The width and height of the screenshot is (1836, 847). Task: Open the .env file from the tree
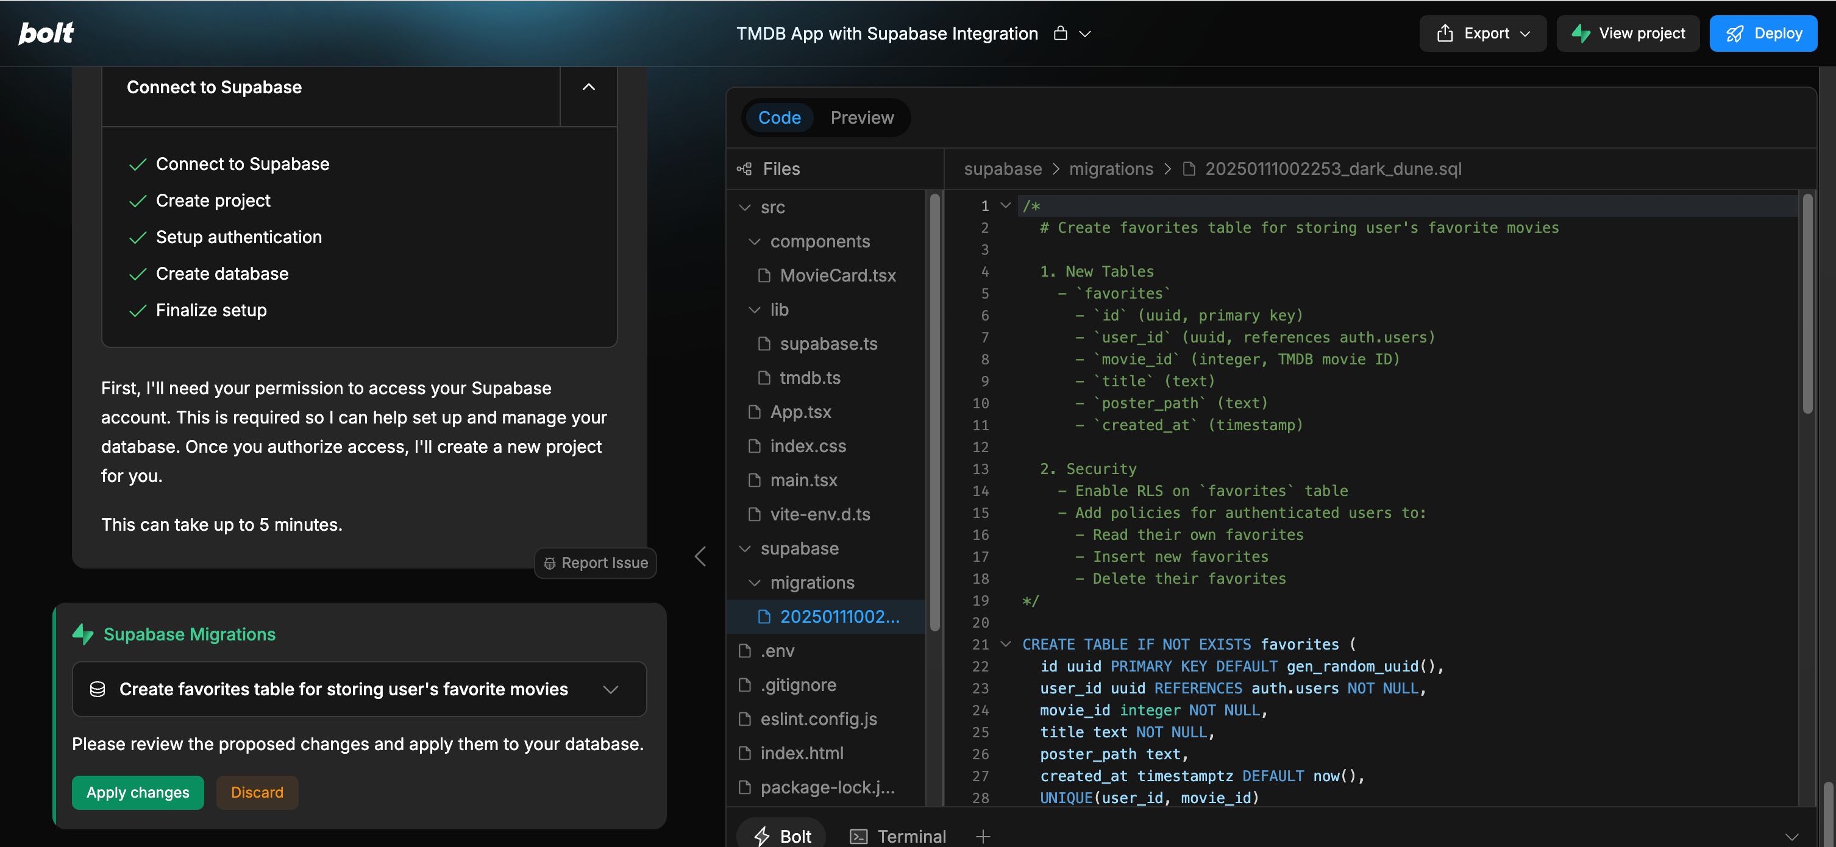pos(778,650)
